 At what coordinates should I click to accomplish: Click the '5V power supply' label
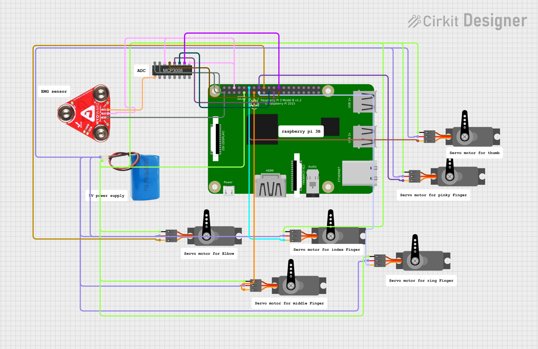click(106, 196)
